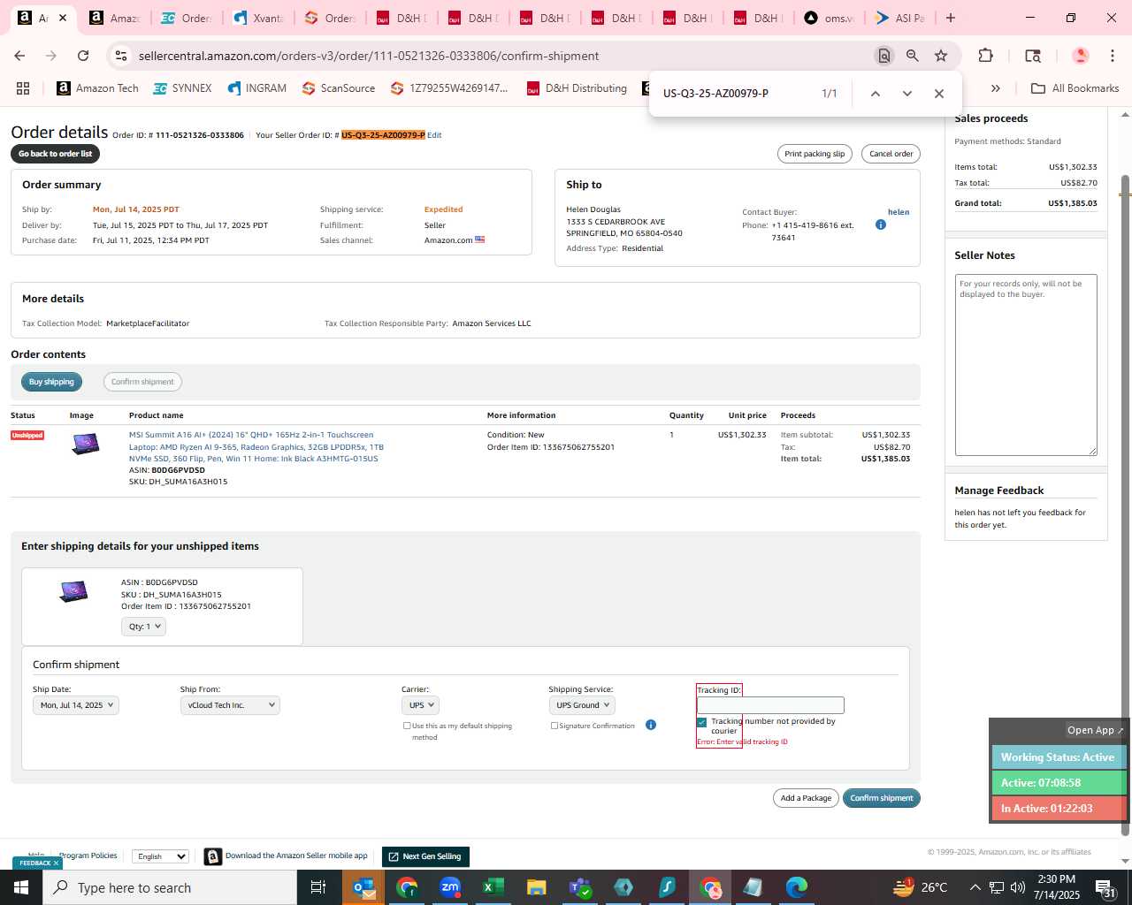Image resolution: width=1132 pixels, height=905 pixels.
Task: Open the Shipping Service UPS Ground dropdown
Action: point(582,705)
